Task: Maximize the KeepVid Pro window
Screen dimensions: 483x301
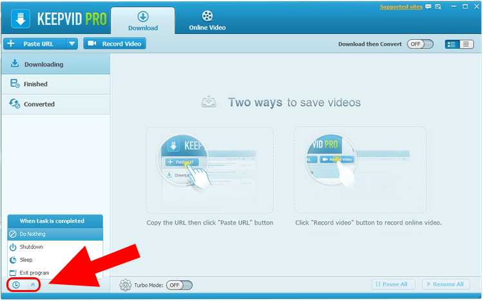Action: coord(465,6)
